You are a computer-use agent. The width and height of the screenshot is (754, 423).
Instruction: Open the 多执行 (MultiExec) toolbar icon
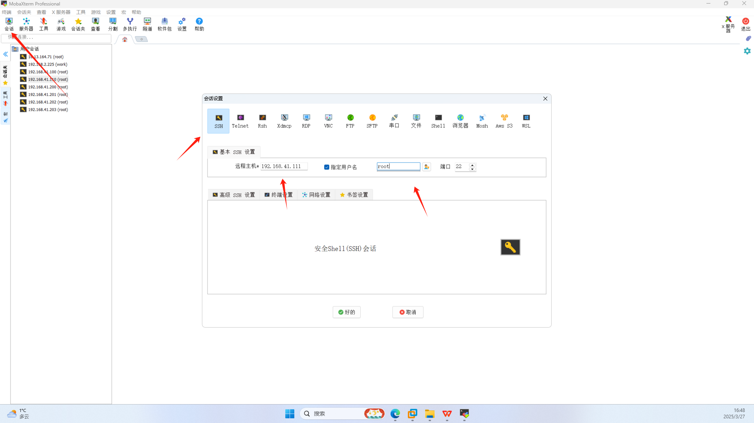130,24
